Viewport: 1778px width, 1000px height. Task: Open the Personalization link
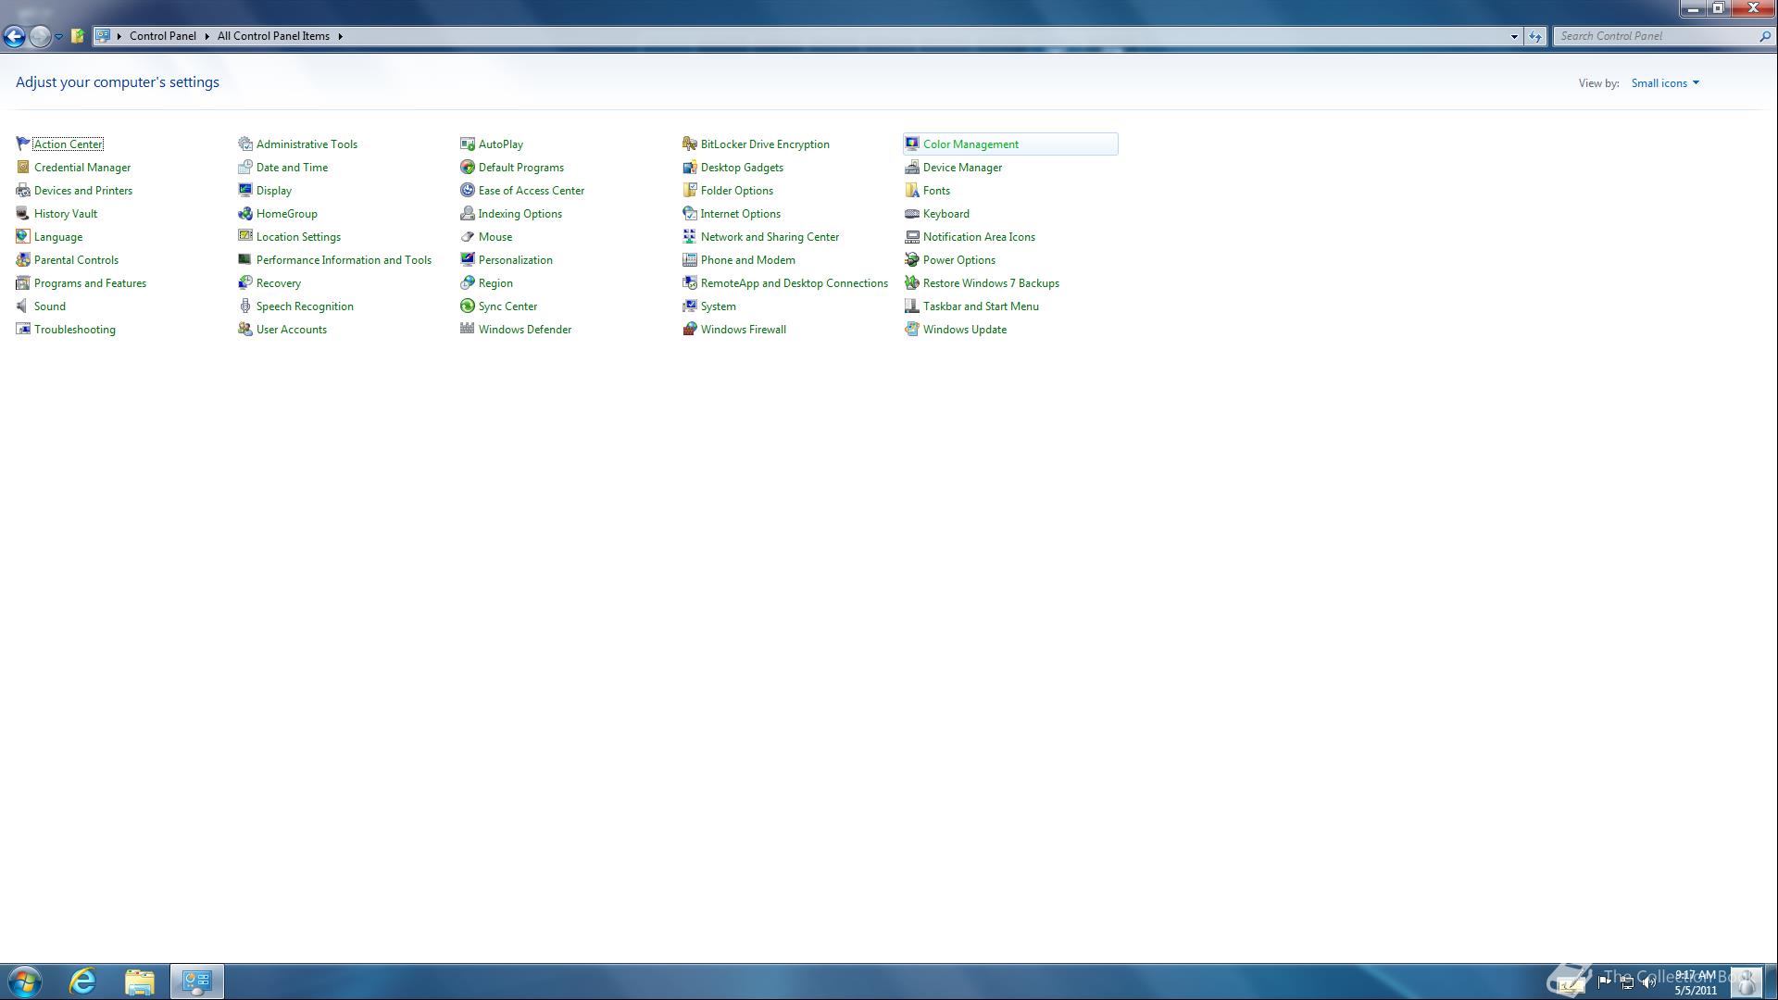pyautogui.click(x=516, y=260)
